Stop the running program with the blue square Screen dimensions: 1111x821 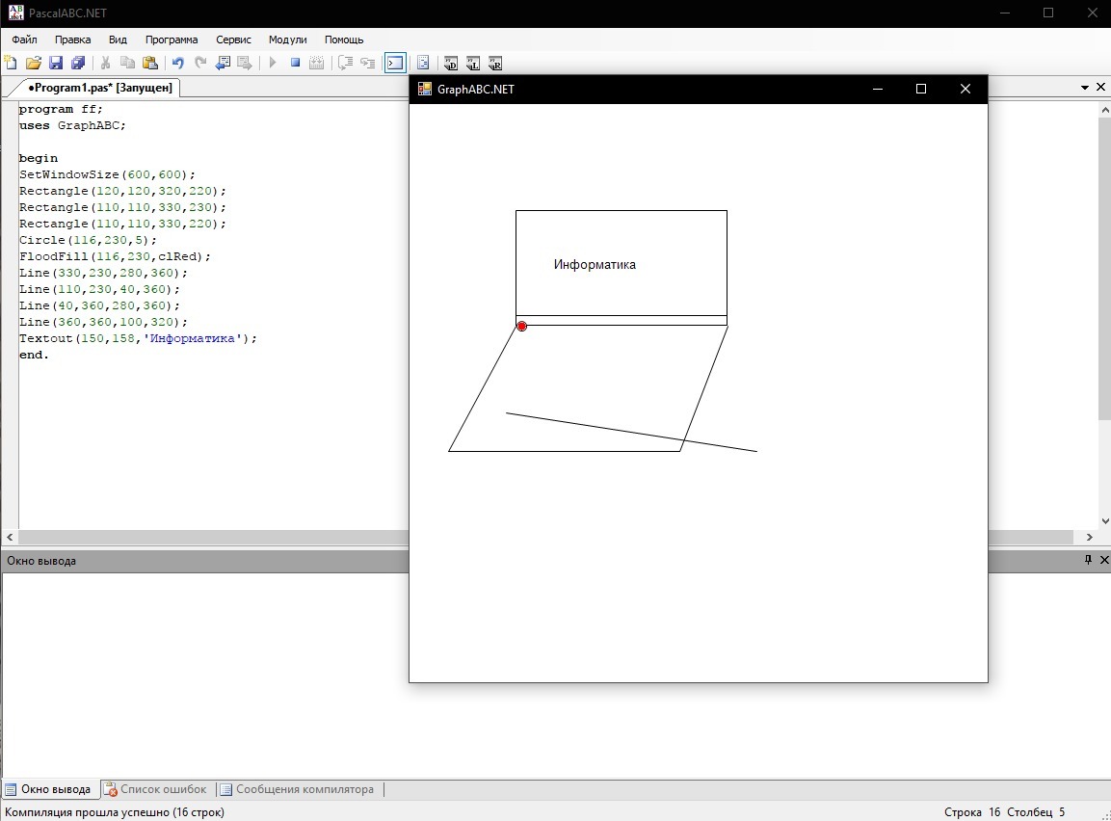296,64
